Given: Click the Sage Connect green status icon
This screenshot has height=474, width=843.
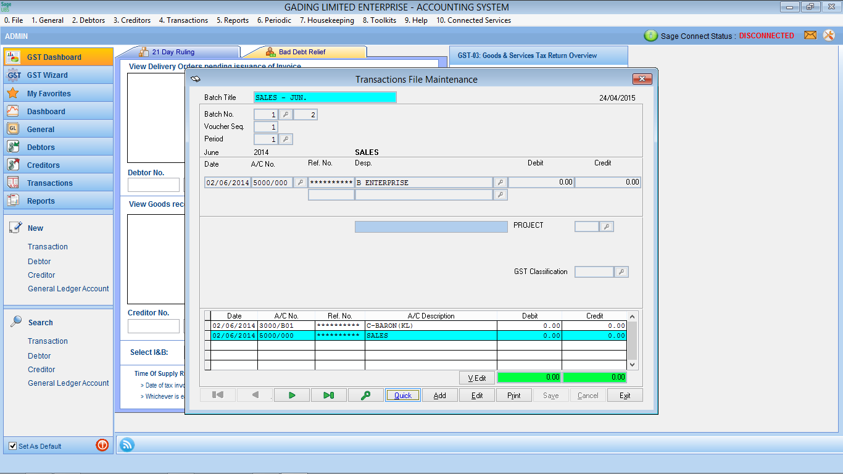Looking at the screenshot, I should click(x=650, y=36).
